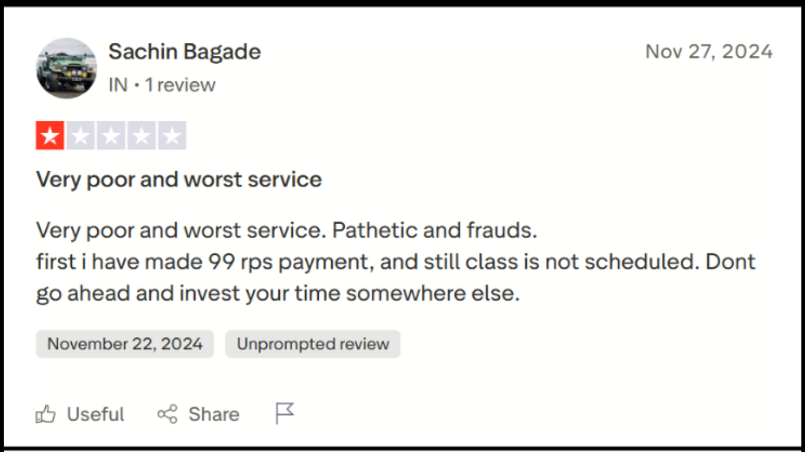805x452 pixels.
Task: Select the second star of the rating
Action: pyautogui.click(x=79, y=135)
